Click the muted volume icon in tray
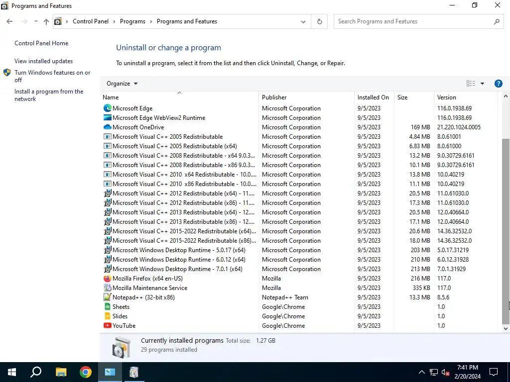510x382 pixels. (445, 372)
